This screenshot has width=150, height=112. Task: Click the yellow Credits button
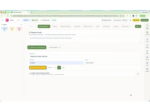[136, 20]
